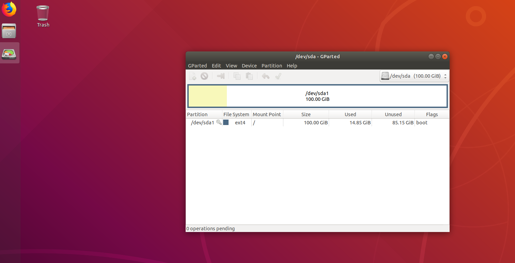515x263 pixels.
Task: Close the GParted window
Action: [x=444, y=57]
